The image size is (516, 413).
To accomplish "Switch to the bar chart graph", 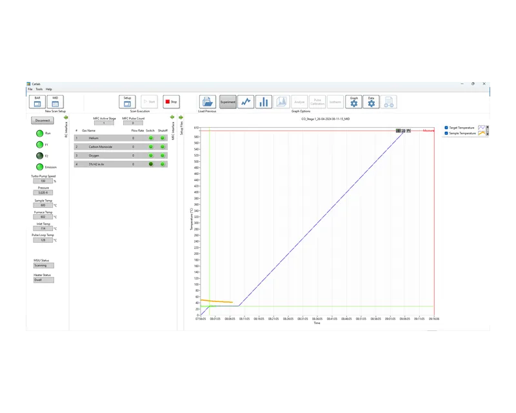I will [x=264, y=102].
